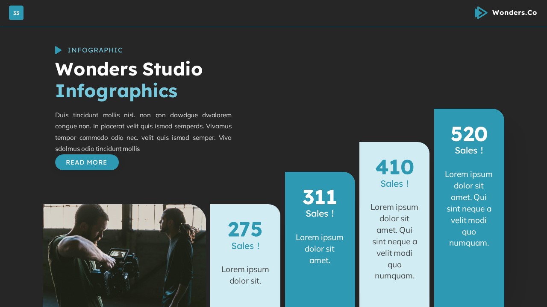Click the slide number 33 badge

point(16,13)
